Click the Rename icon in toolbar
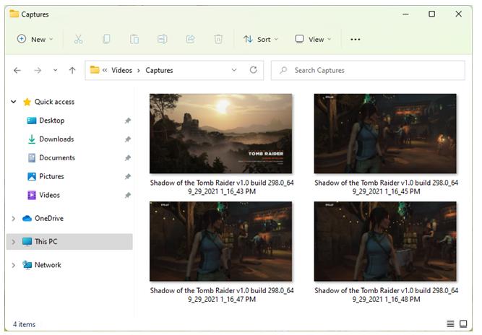The image size is (482, 335). click(163, 39)
